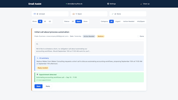Click the Appointment detected heading
Image resolution: width=178 pixels, height=100 pixels.
pyautogui.click(x=48, y=75)
